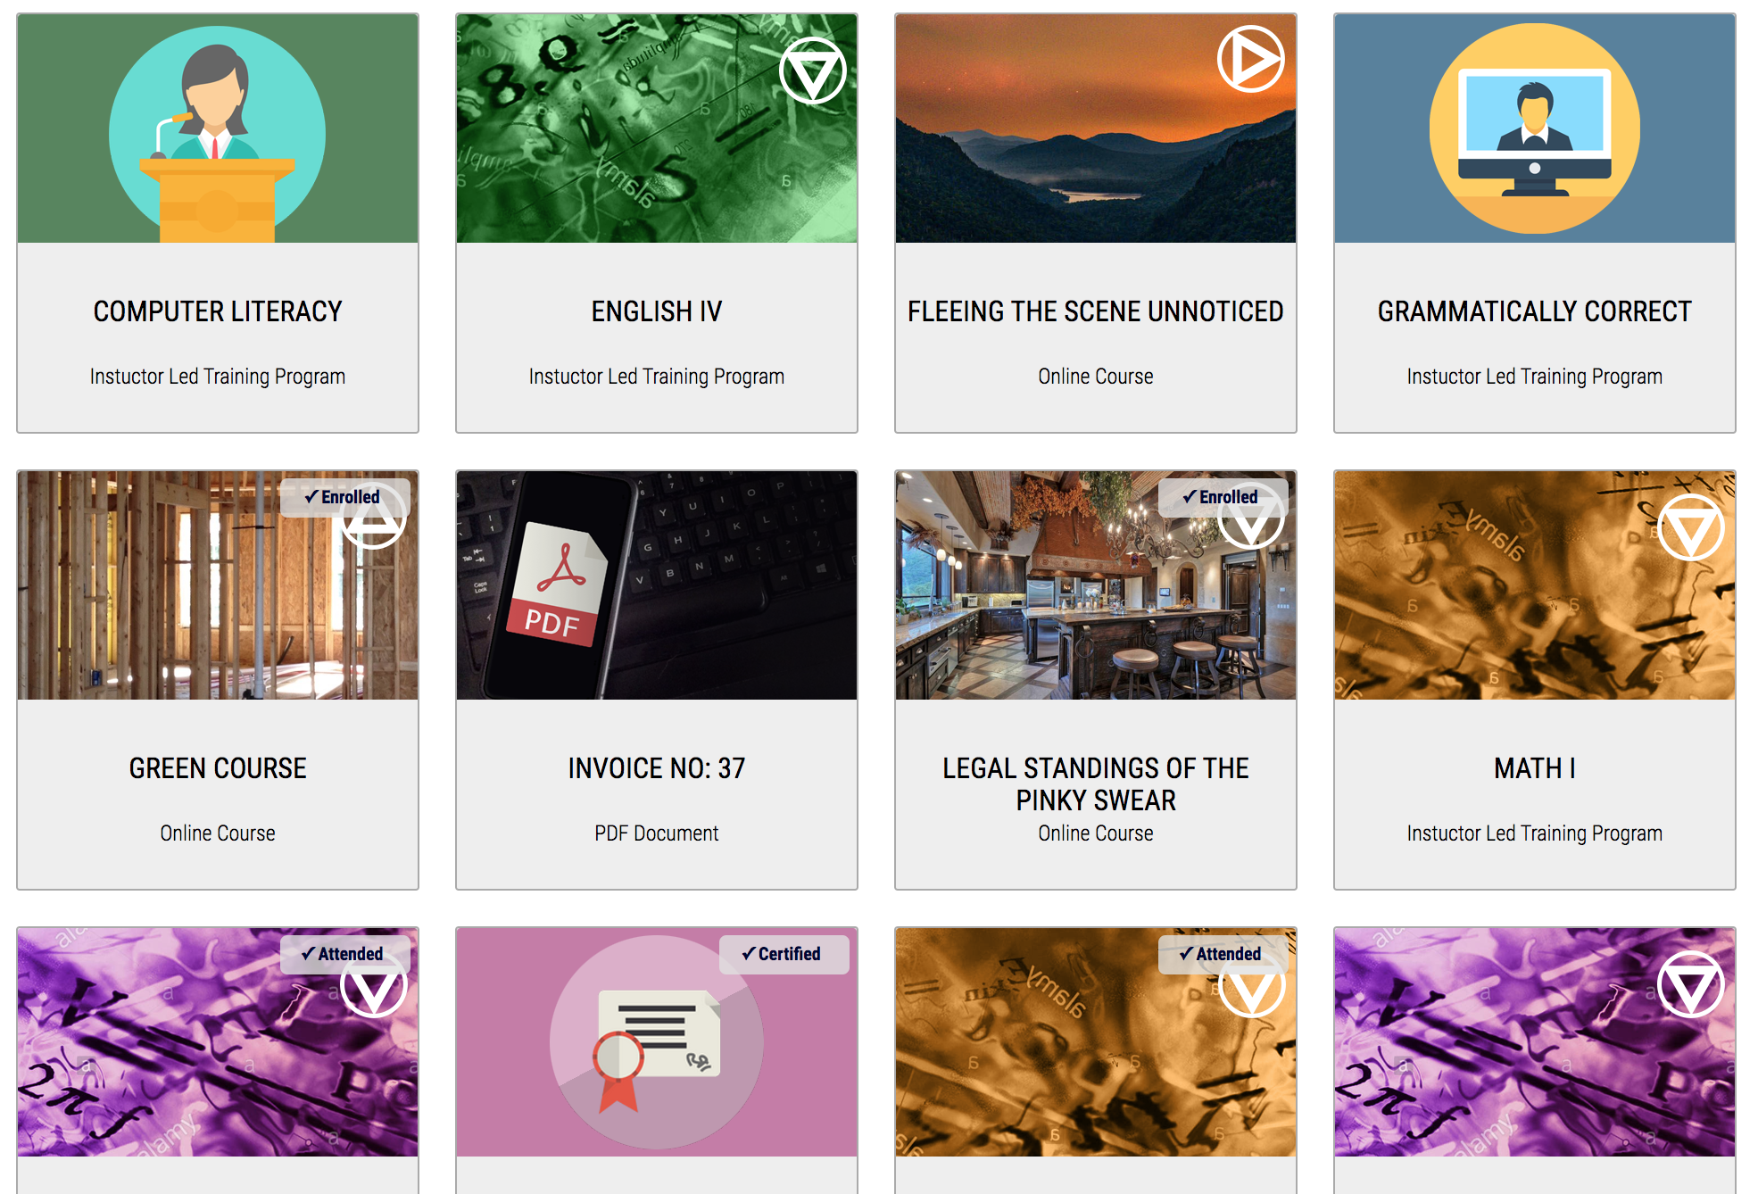The height and width of the screenshot is (1194, 1758).
Task: Select the Invoice PDF phone thumbnail
Action: point(657,585)
